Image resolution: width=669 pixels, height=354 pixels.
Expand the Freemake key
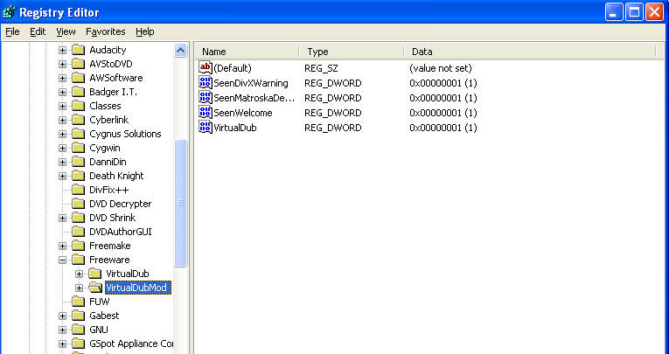[63, 246]
